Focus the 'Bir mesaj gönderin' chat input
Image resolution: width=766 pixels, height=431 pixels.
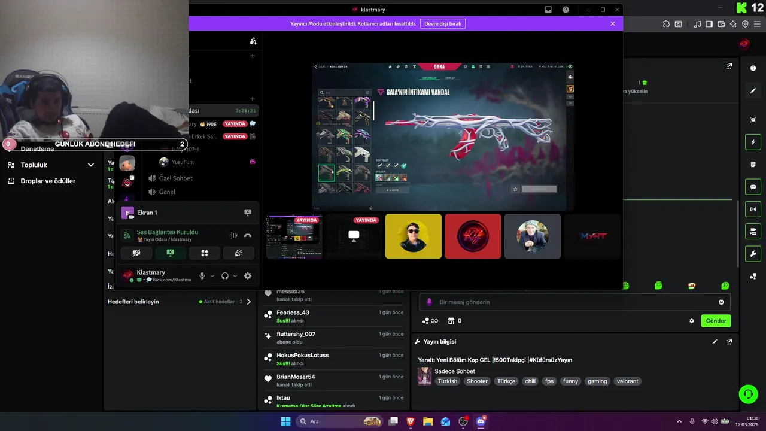pyautogui.click(x=574, y=302)
